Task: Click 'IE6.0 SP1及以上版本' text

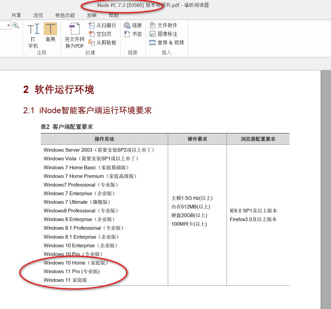Action: coord(253,211)
